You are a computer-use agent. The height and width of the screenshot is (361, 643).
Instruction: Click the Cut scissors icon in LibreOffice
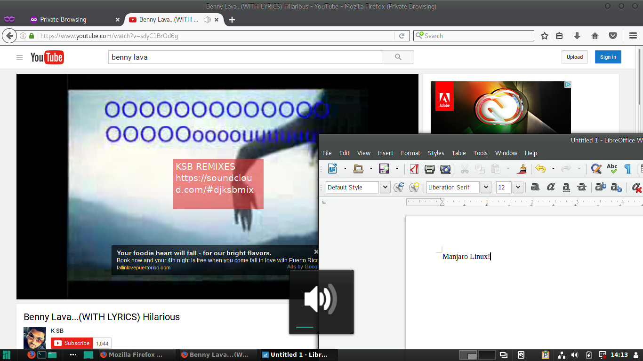(465, 169)
